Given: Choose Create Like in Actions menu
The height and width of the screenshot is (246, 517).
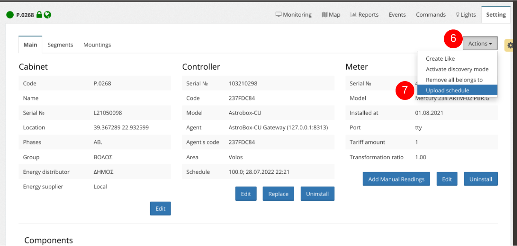Looking at the screenshot, I should coord(440,59).
